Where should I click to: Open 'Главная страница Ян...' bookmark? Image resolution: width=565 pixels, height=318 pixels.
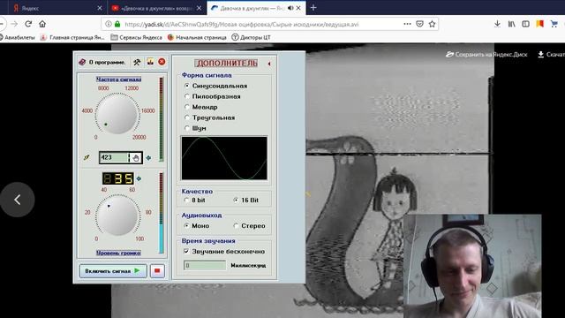pyautogui.click(x=72, y=37)
